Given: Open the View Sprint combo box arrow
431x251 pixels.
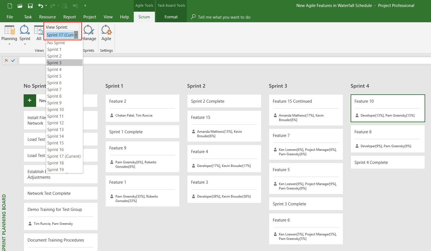Looking at the screenshot, I should click(76, 35).
